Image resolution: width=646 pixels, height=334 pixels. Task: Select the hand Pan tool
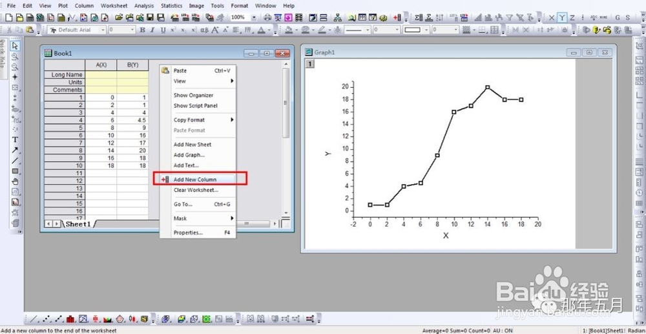[x=16, y=181]
